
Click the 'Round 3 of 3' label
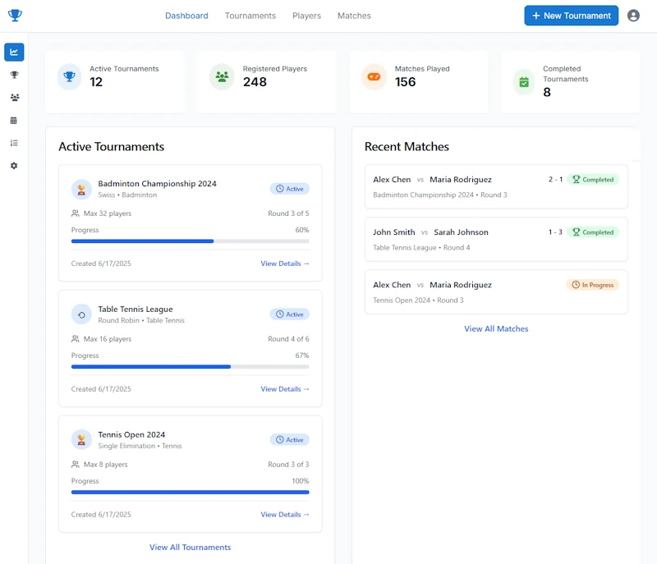(288, 465)
